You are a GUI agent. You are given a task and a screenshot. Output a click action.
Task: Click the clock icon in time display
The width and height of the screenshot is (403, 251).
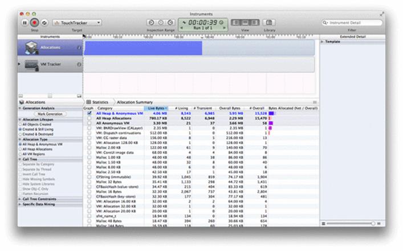click(221, 23)
